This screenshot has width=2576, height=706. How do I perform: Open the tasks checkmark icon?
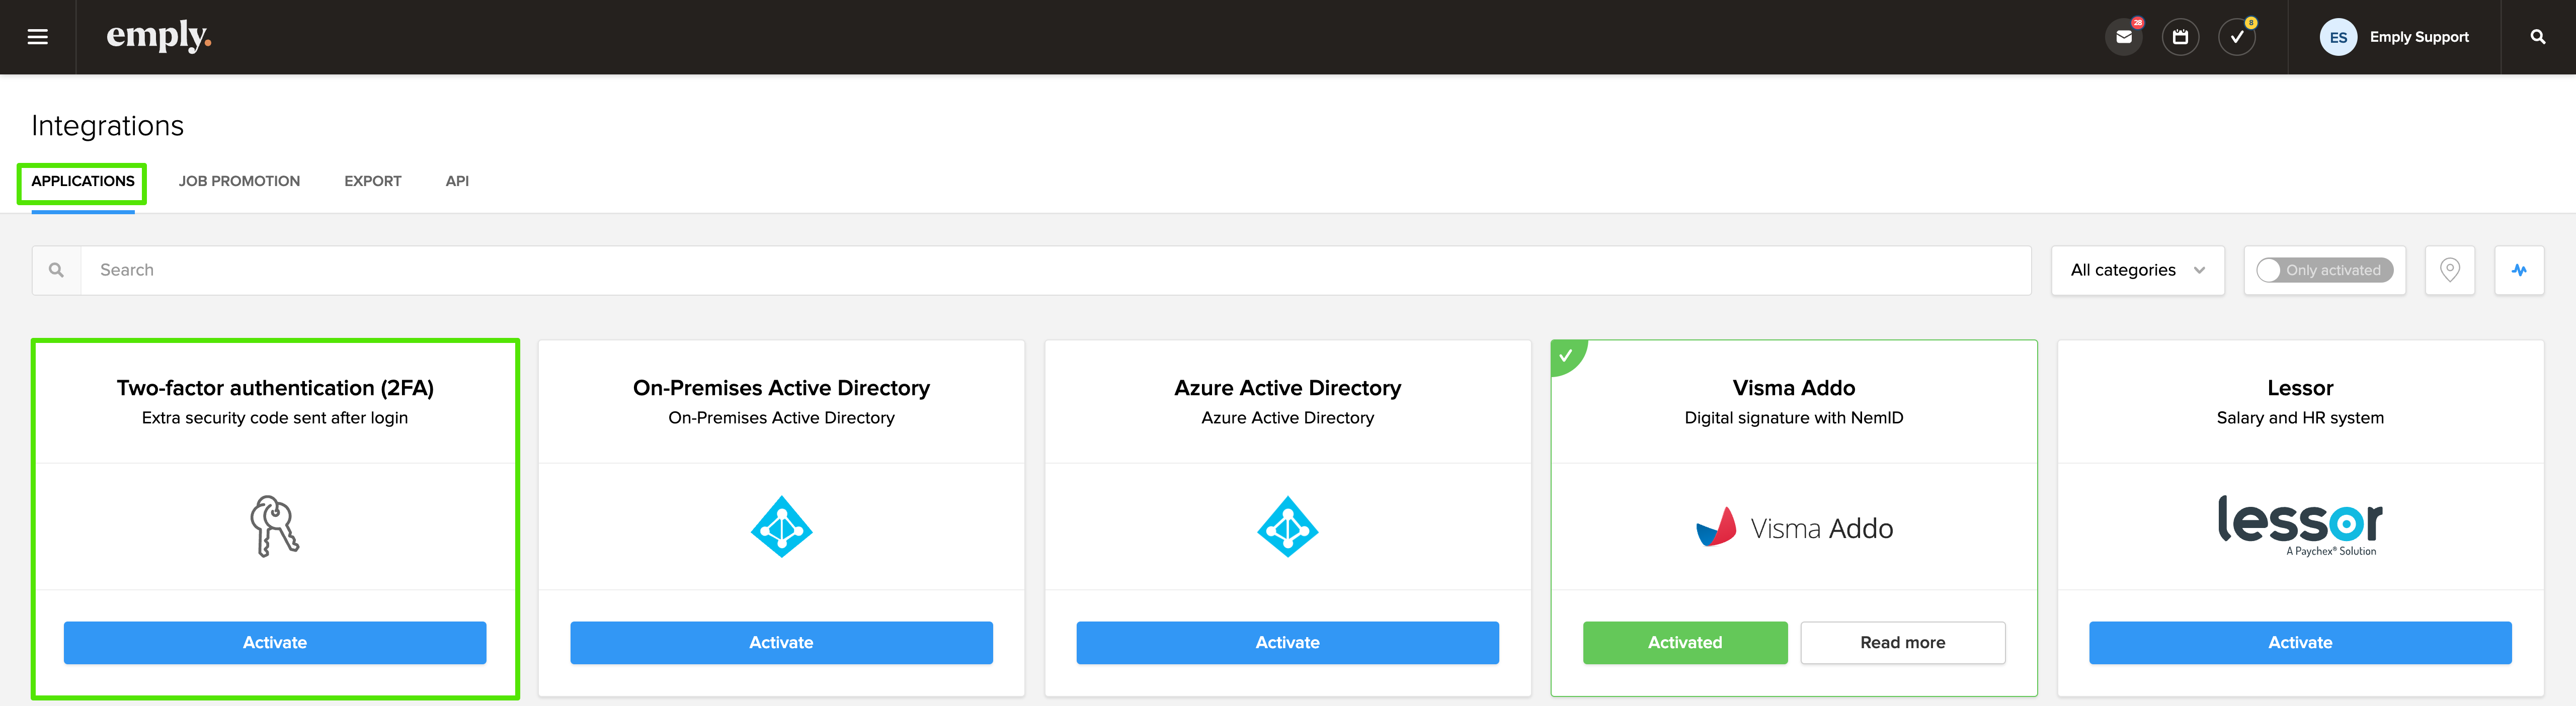2236,37
